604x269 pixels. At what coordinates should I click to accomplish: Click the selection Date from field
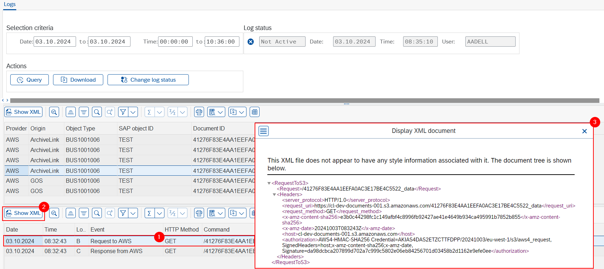tap(55, 42)
